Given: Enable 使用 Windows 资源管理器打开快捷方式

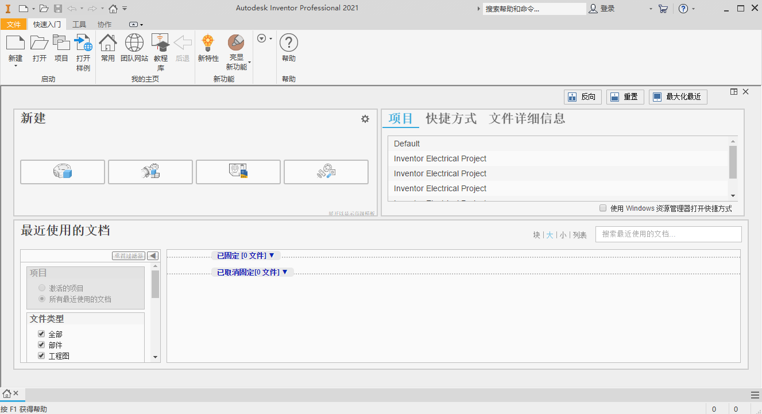Looking at the screenshot, I should point(603,208).
